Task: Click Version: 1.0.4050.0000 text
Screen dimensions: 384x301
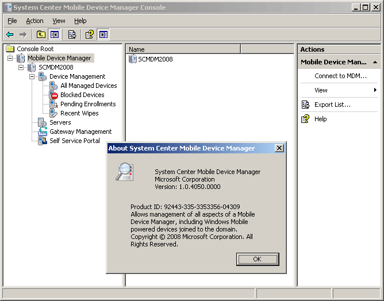Action: click(187, 187)
